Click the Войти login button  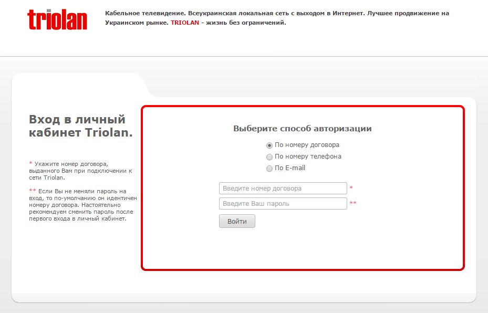[237, 221]
